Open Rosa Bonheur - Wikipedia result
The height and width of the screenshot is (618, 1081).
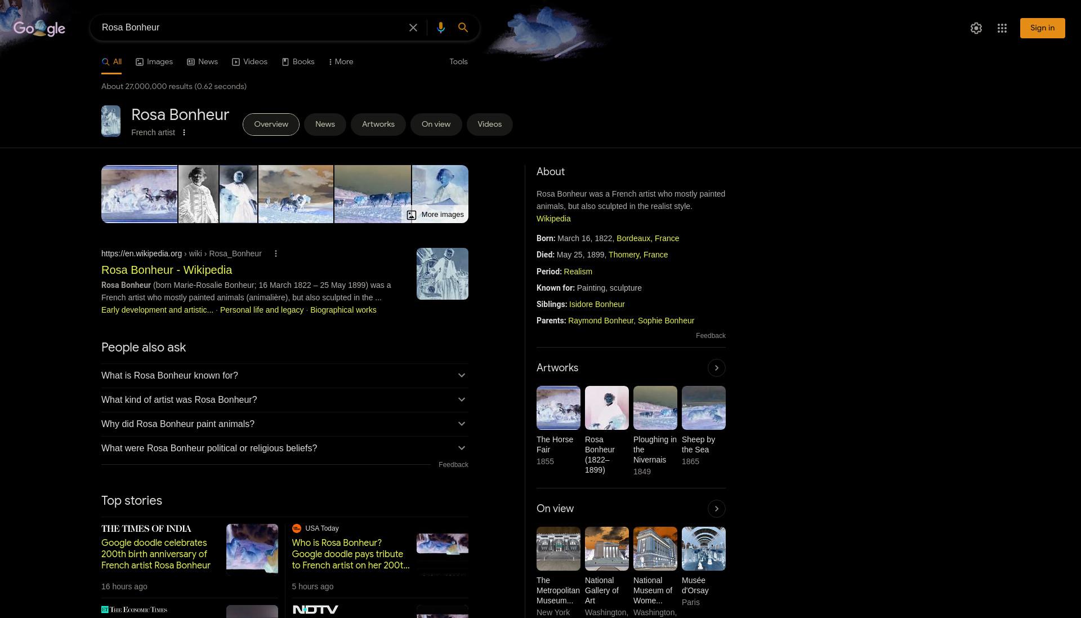167,270
